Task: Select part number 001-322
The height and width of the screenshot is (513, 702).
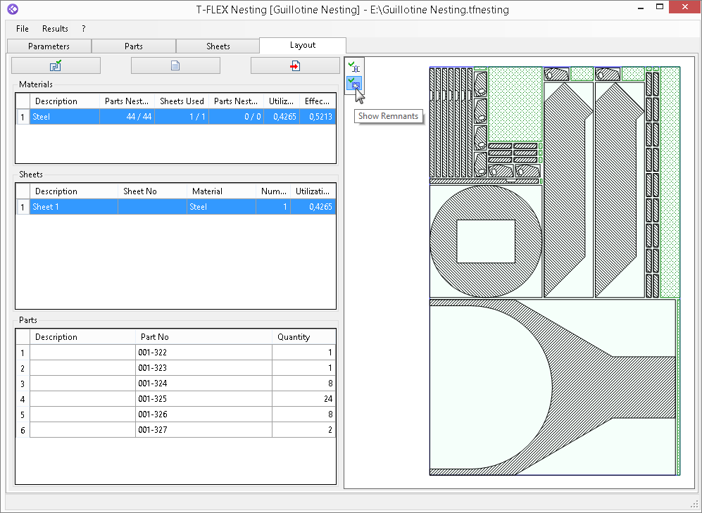Action: coord(203,353)
